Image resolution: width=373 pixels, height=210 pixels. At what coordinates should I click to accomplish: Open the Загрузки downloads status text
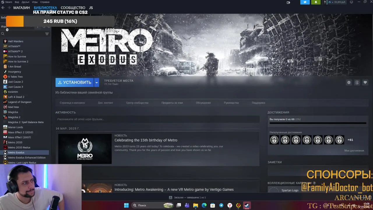pos(190,197)
